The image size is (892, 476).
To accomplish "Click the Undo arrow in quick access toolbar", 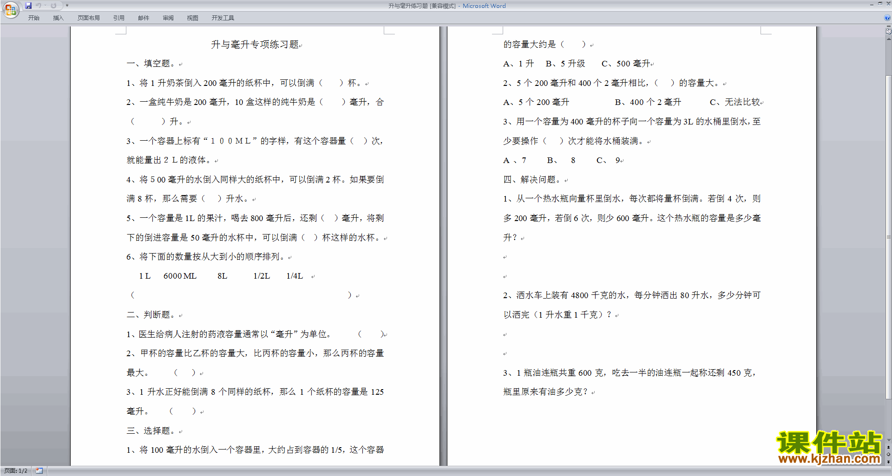I will tap(39, 6).
